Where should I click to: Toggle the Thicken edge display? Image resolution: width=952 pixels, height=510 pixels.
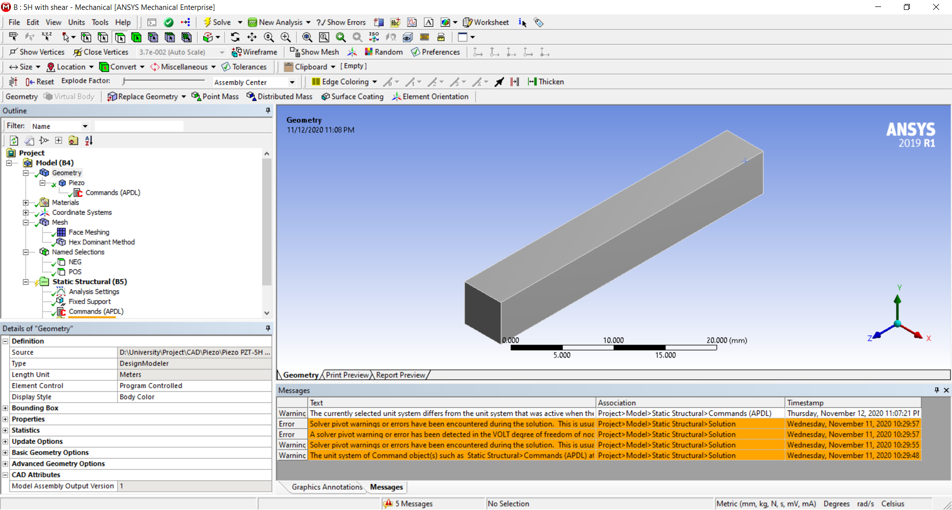pyautogui.click(x=546, y=82)
